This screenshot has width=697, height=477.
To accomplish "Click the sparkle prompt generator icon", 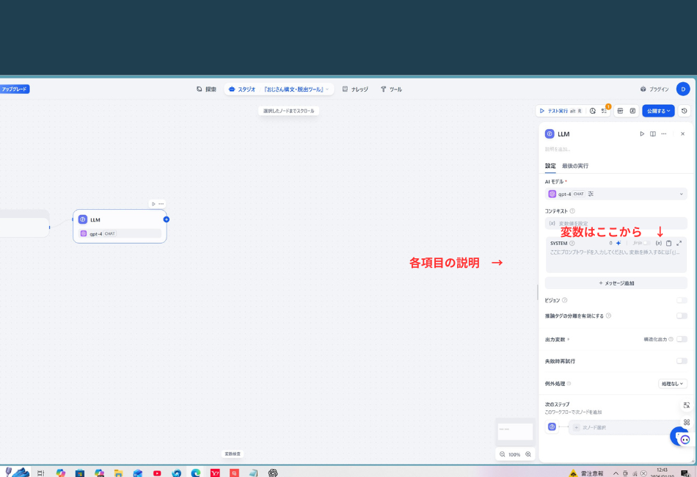I will (619, 243).
